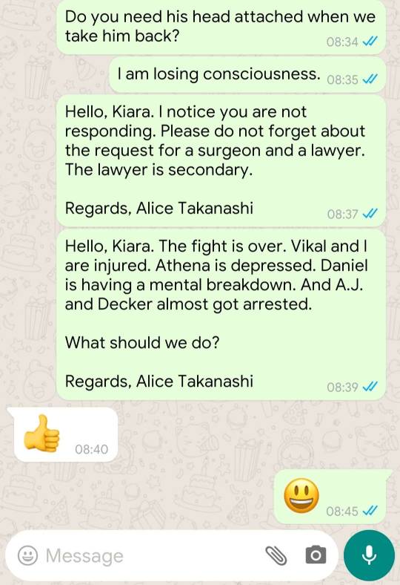Tap blue double ticks on 08:35 message

(370, 79)
